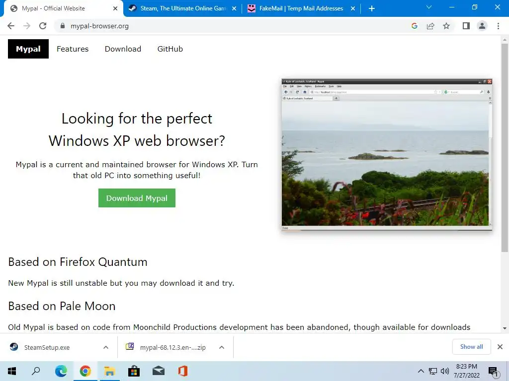Screen dimensions: 509x381
Task: Click the "Based on Firefox Quantum" heading
Action: pos(78,262)
